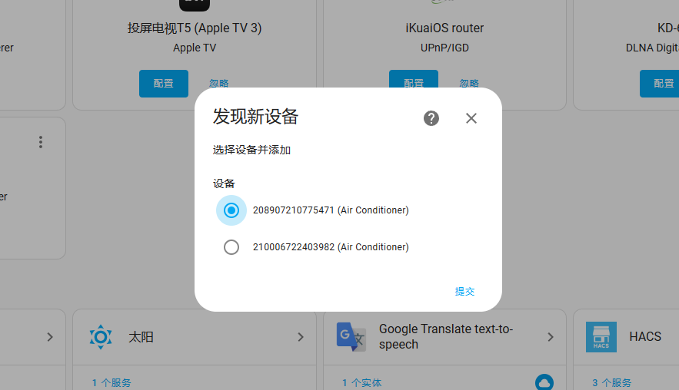
Task: Click Google Translate text-to-speech title
Action: point(446,336)
